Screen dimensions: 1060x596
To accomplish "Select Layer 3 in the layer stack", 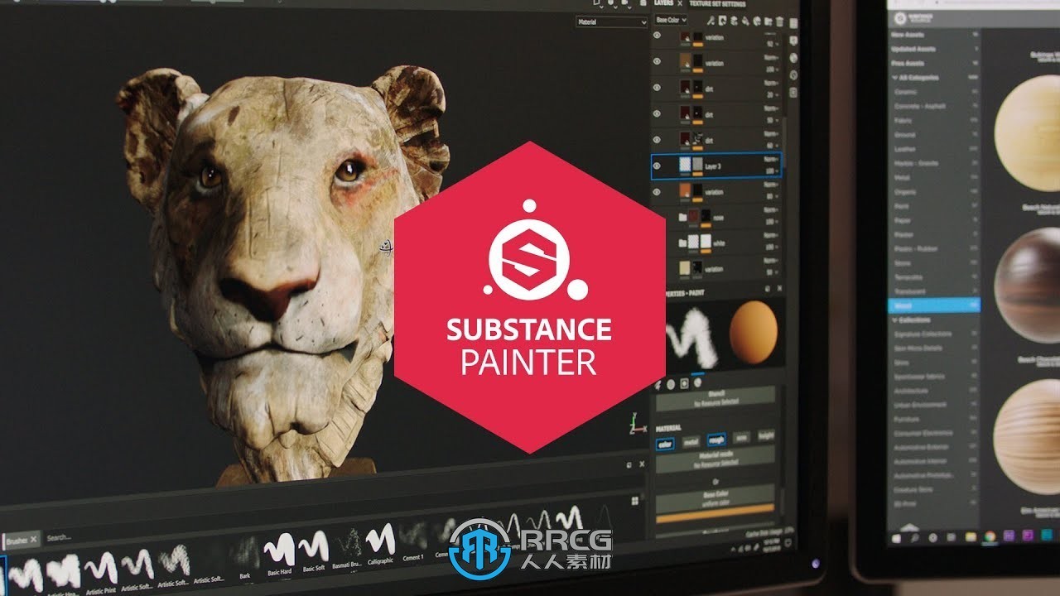I will (x=715, y=166).
